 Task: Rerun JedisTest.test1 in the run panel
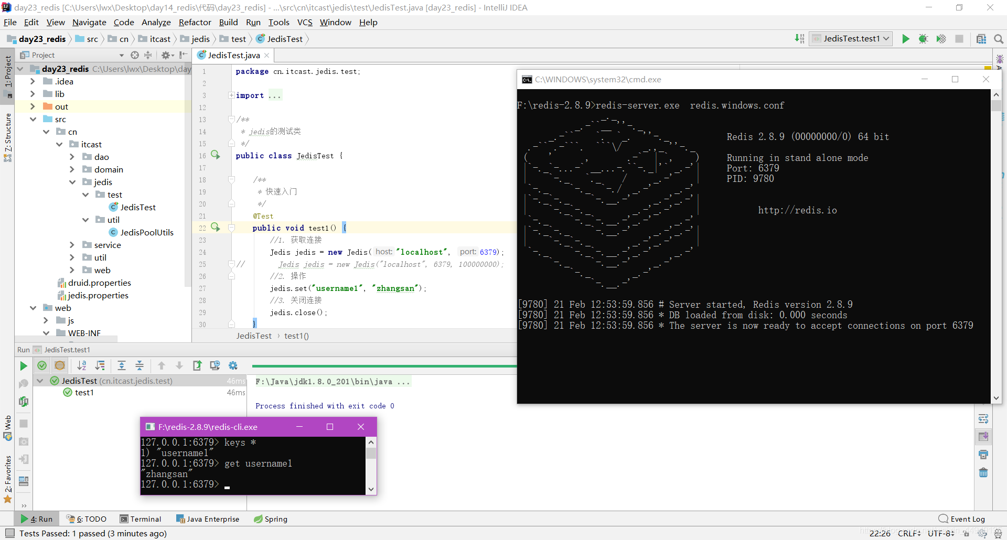tap(23, 365)
